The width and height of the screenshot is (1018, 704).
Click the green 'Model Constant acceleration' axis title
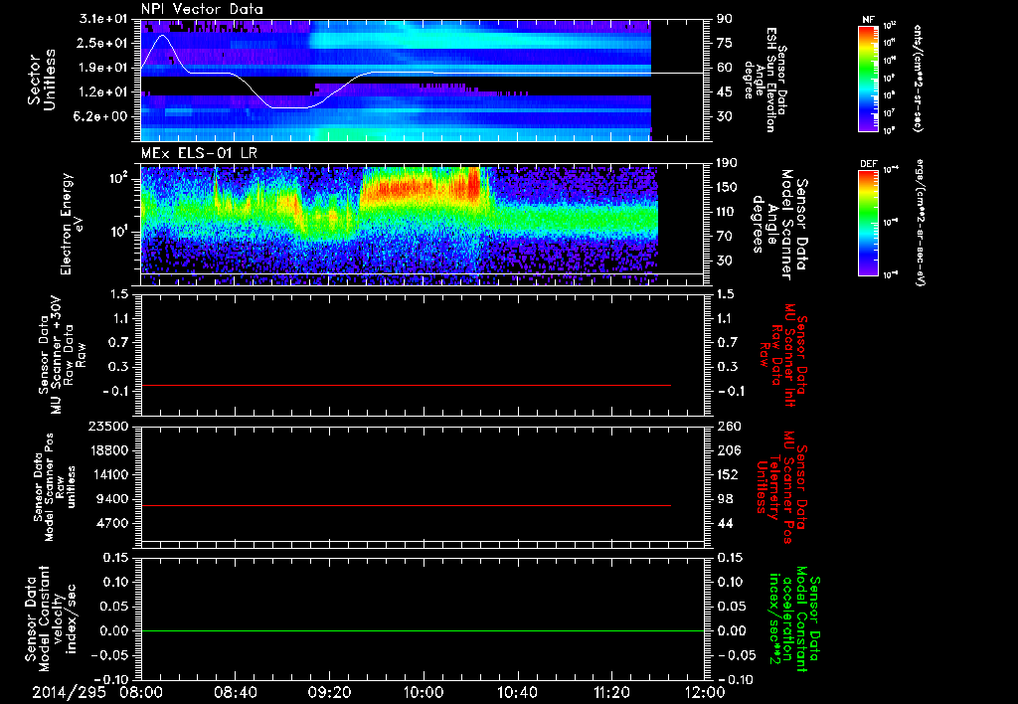click(x=794, y=620)
